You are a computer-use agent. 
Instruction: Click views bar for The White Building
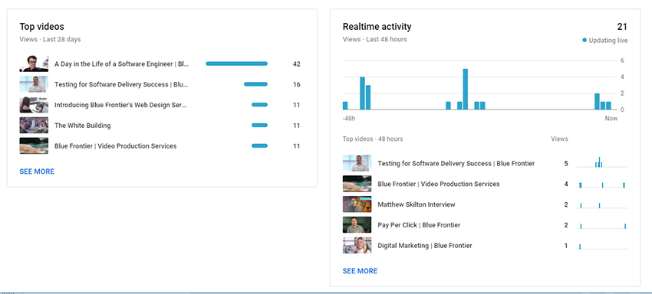[x=259, y=126]
